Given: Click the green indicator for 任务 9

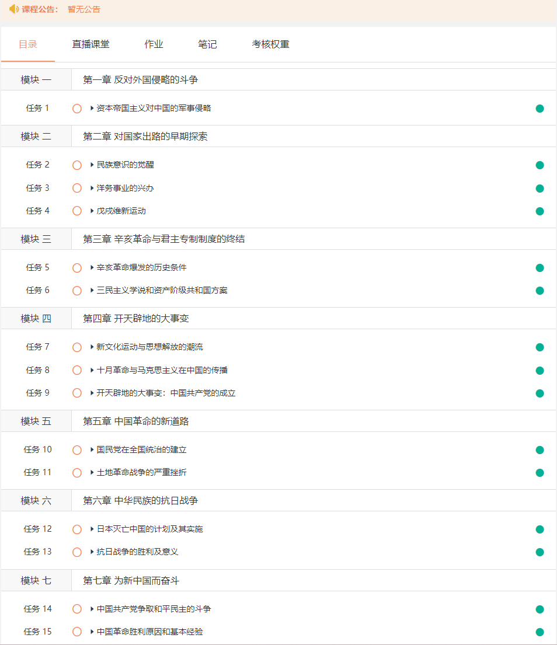Looking at the screenshot, I should coord(539,393).
